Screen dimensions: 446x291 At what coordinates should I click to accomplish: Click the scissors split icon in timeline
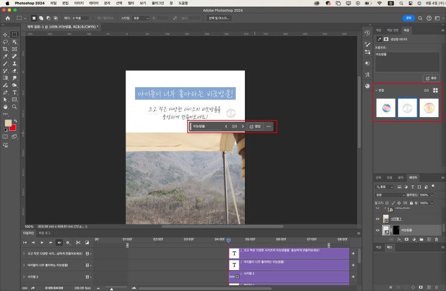tap(77, 242)
